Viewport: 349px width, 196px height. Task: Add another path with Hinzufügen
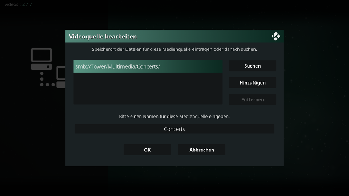(252, 83)
